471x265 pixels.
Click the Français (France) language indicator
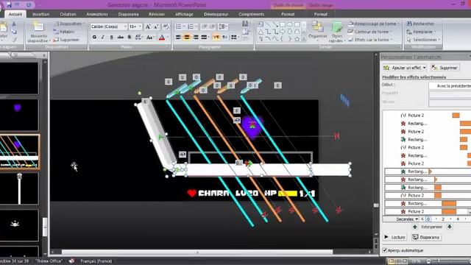coord(96,261)
